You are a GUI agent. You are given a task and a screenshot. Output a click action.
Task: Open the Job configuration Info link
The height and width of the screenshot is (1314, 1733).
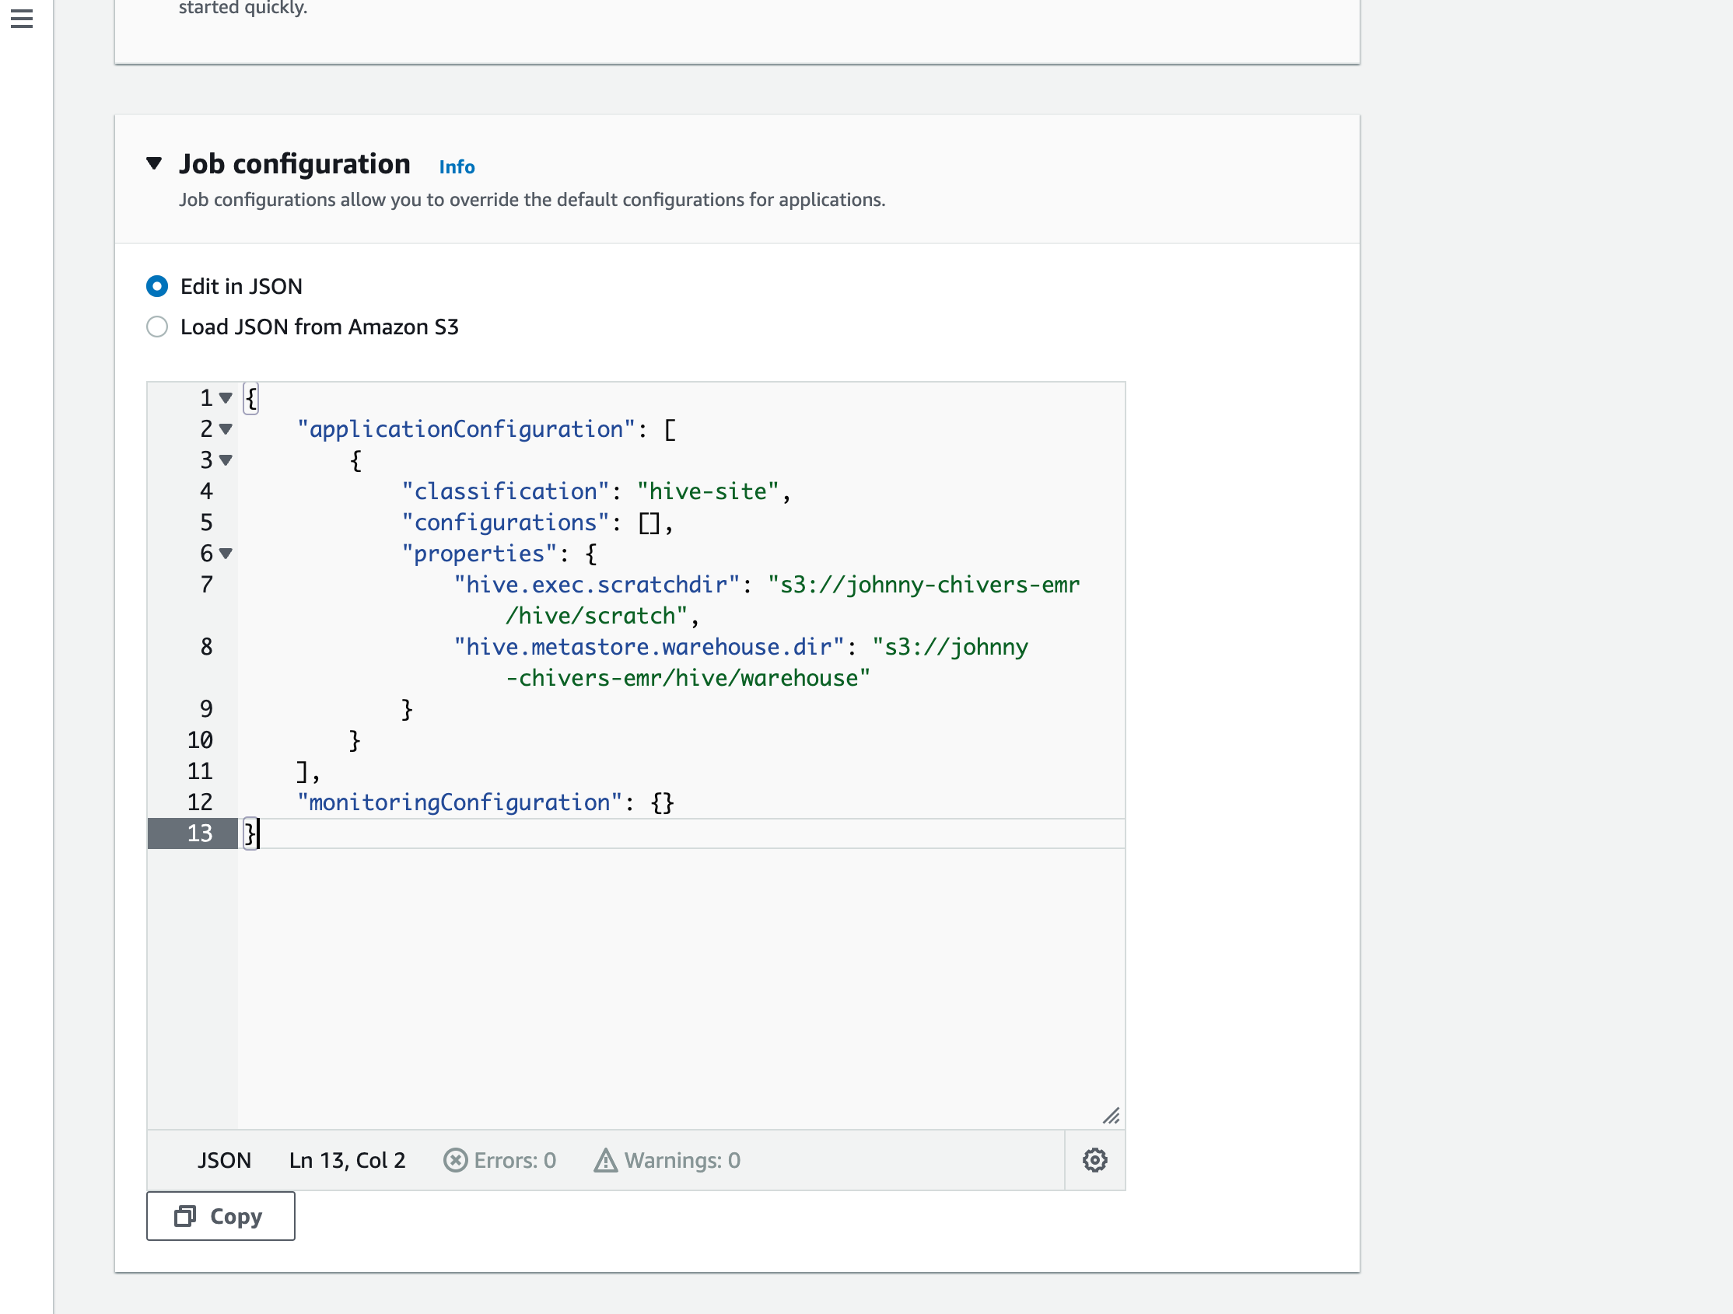pos(457,167)
